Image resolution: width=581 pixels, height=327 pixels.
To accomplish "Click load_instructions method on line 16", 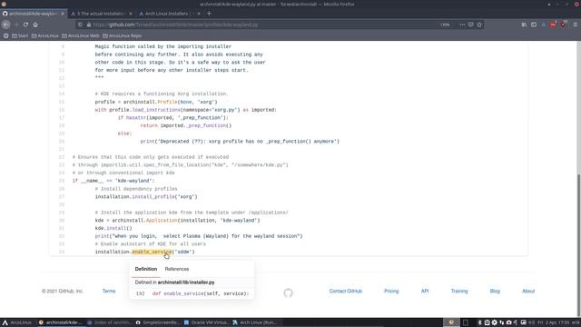I will 156,110.
